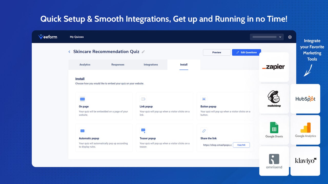The height and width of the screenshot is (184, 328).
Task: Choose the On page install card title
Action: (84, 107)
